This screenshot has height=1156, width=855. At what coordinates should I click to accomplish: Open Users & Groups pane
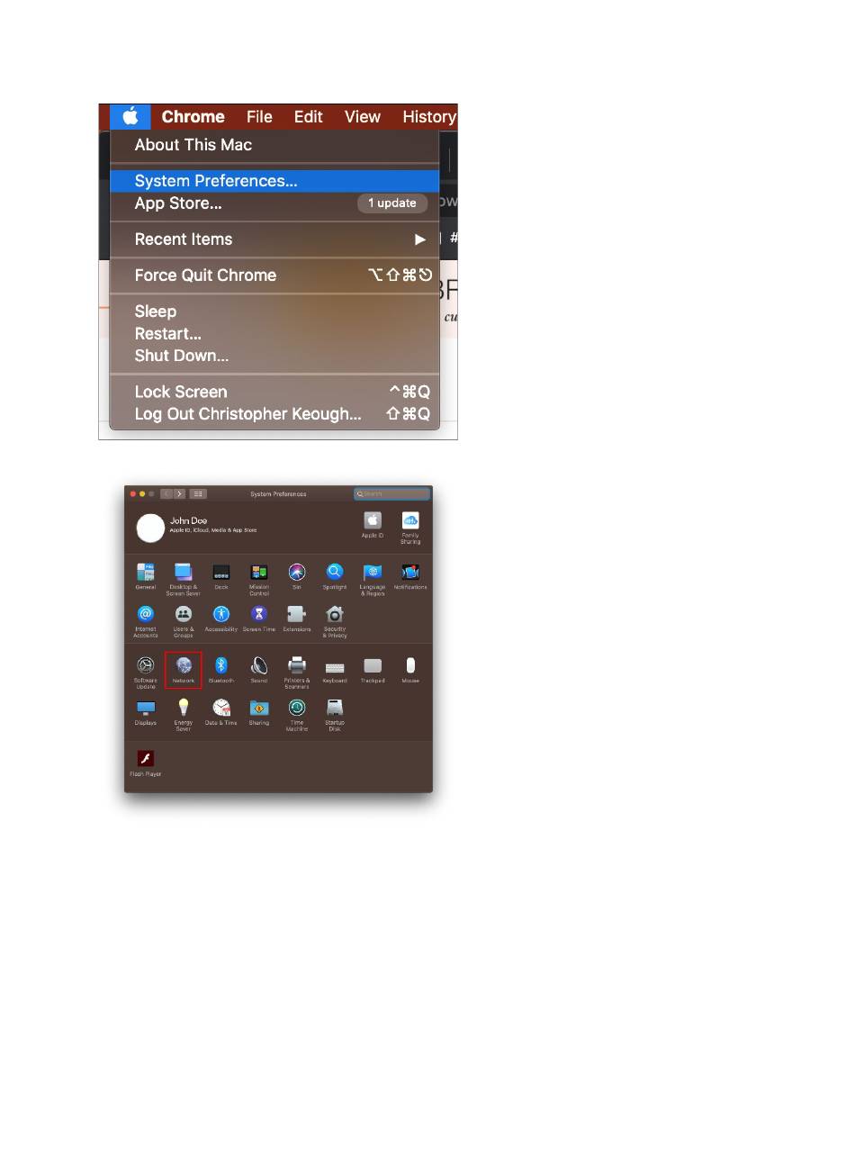click(183, 621)
